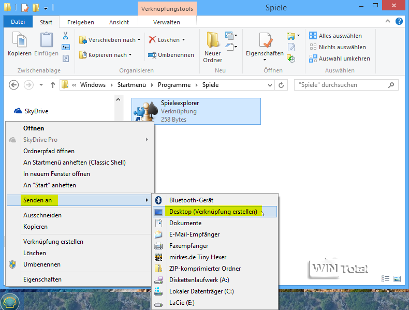Refresh the Spiele folder view

(281, 85)
